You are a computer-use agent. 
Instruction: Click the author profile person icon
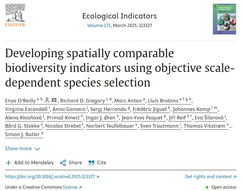coord(47,100)
